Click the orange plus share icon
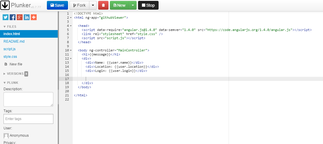 (x=34, y=17)
